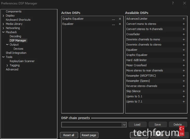
Task: Open active Graphic Equalizer configure dots
Action: pos(113,19)
